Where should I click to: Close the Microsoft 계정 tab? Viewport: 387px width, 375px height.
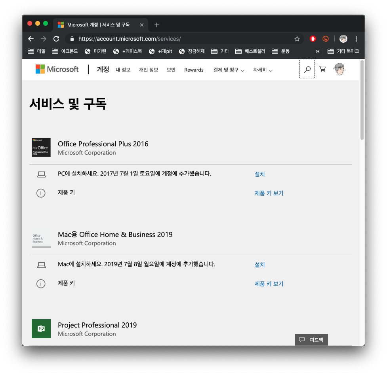pos(142,25)
